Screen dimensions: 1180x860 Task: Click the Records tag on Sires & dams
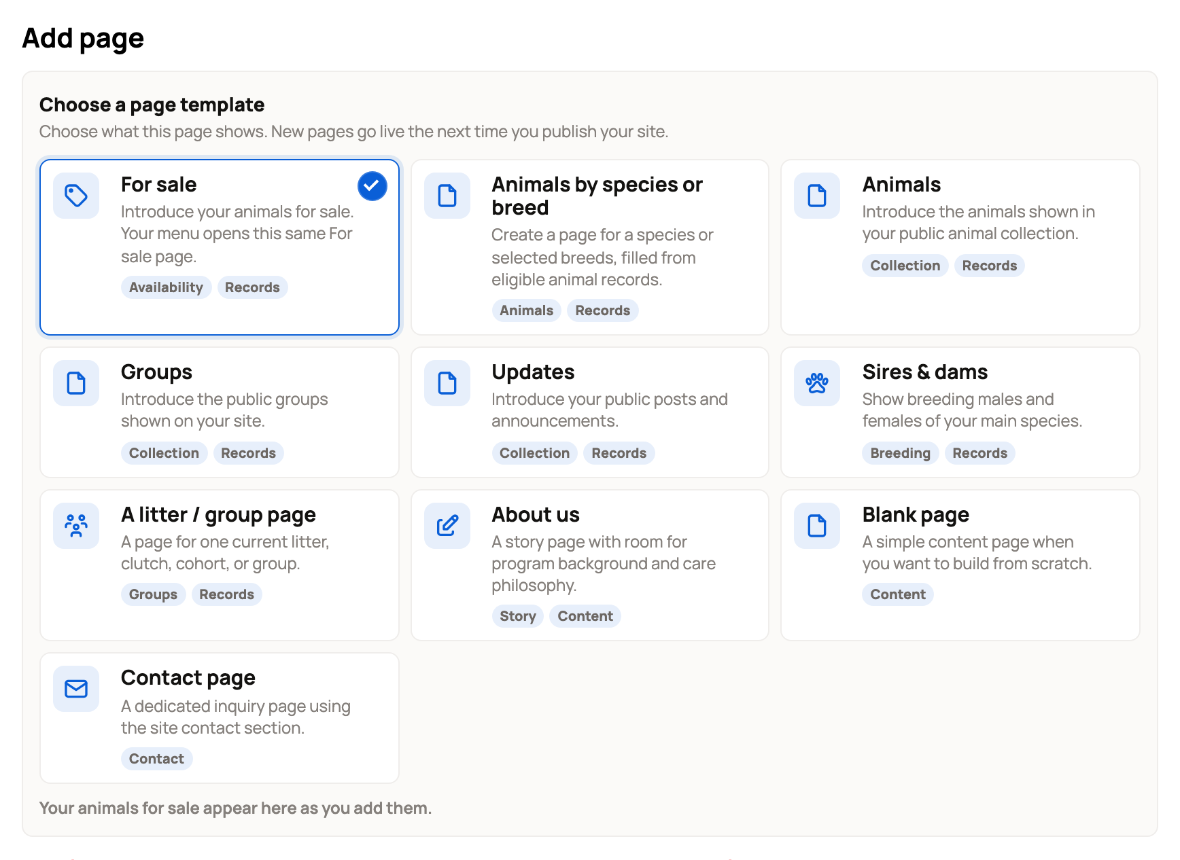pos(980,453)
